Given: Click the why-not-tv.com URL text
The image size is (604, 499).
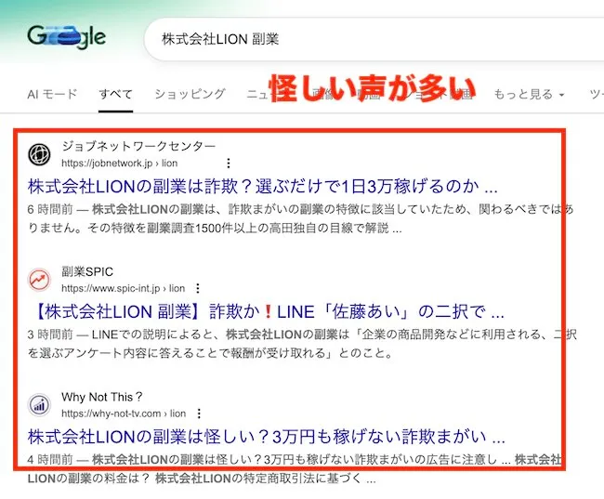Looking at the screenshot, I should (124, 414).
